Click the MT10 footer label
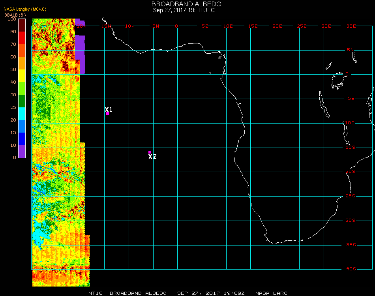The height and width of the screenshot is (296, 375). click(96, 293)
